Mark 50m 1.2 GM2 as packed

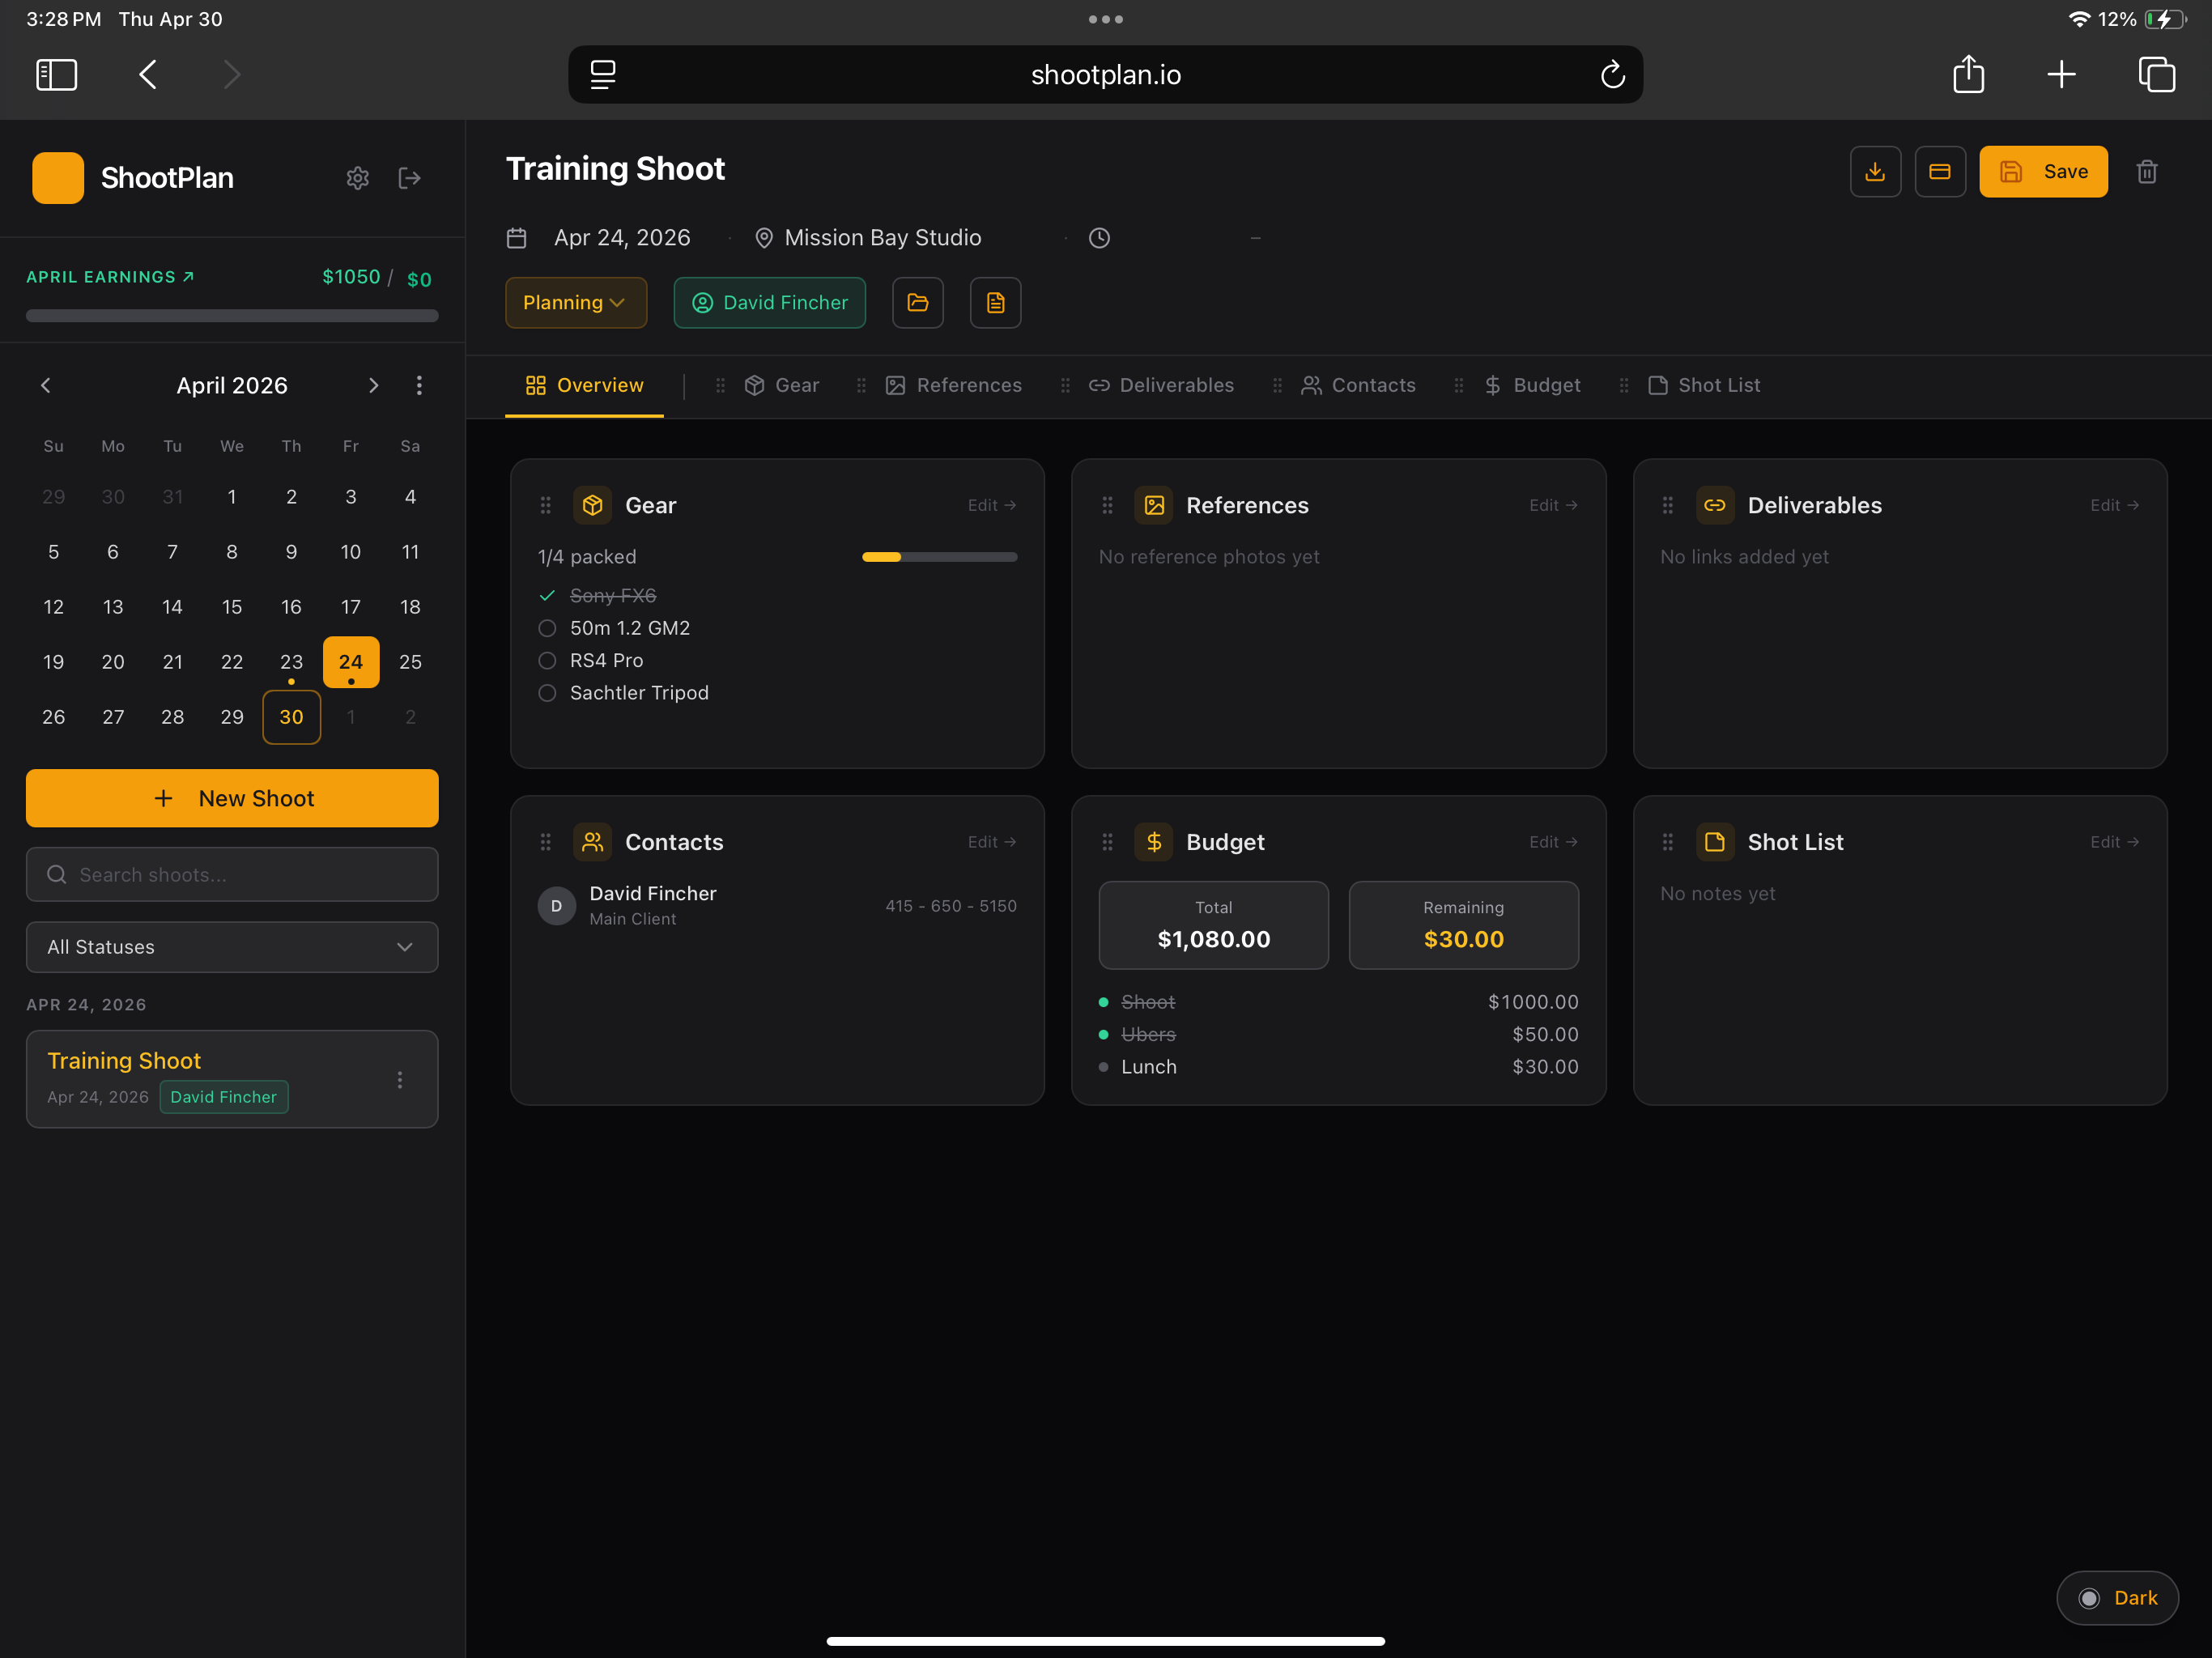(547, 628)
